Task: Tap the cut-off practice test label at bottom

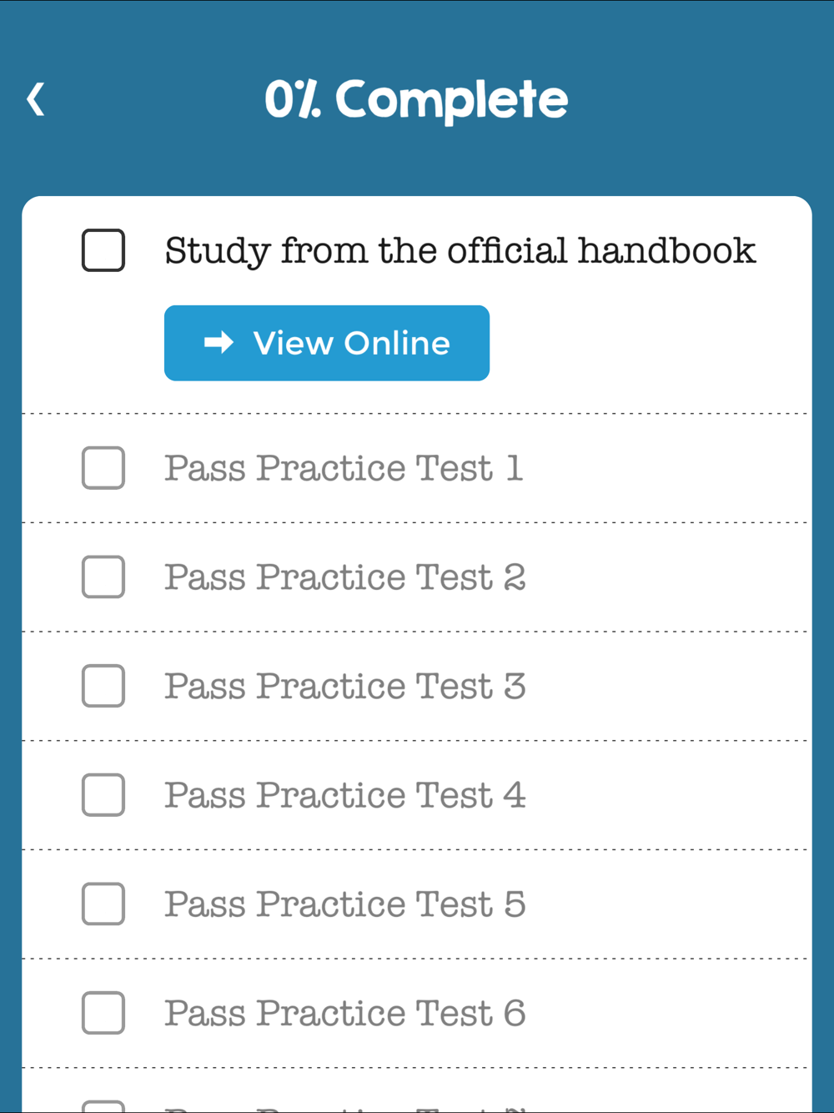Action: point(345,1108)
